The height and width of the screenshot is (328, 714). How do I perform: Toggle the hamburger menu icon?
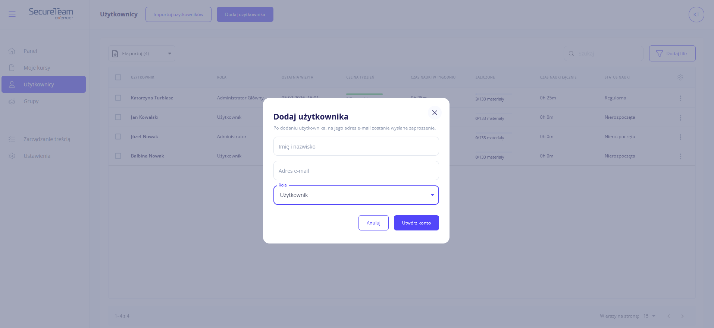(x=12, y=14)
